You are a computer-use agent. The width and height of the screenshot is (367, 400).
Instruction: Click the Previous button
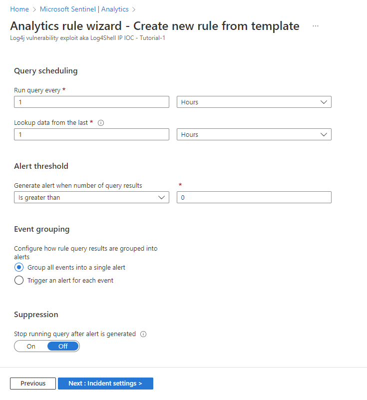click(33, 384)
